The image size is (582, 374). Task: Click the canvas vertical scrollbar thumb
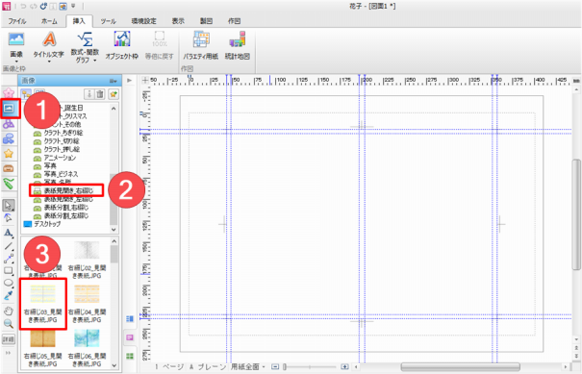click(575, 214)
